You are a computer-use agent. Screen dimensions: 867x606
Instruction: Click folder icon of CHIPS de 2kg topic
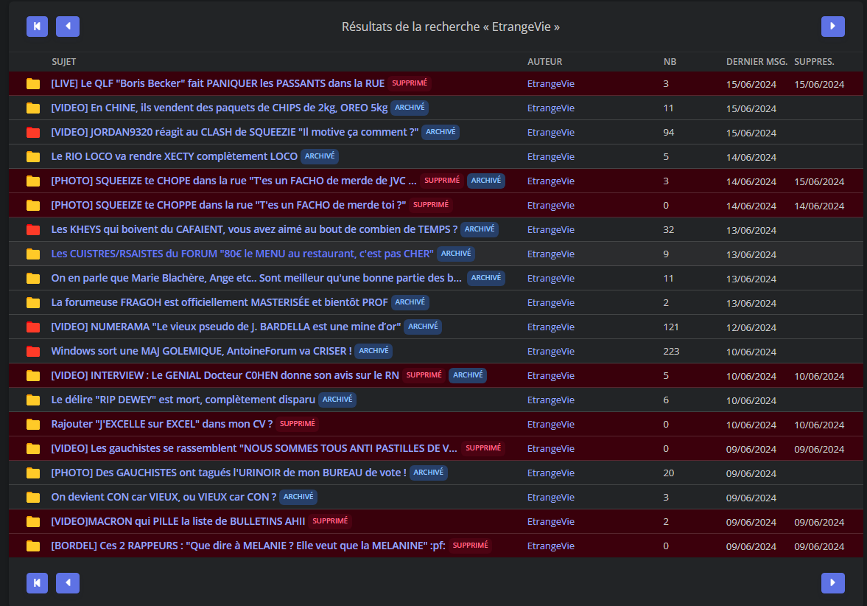point(33,108)
